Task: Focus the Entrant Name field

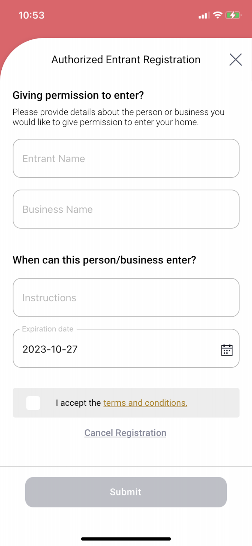Action: coord(126,159)
